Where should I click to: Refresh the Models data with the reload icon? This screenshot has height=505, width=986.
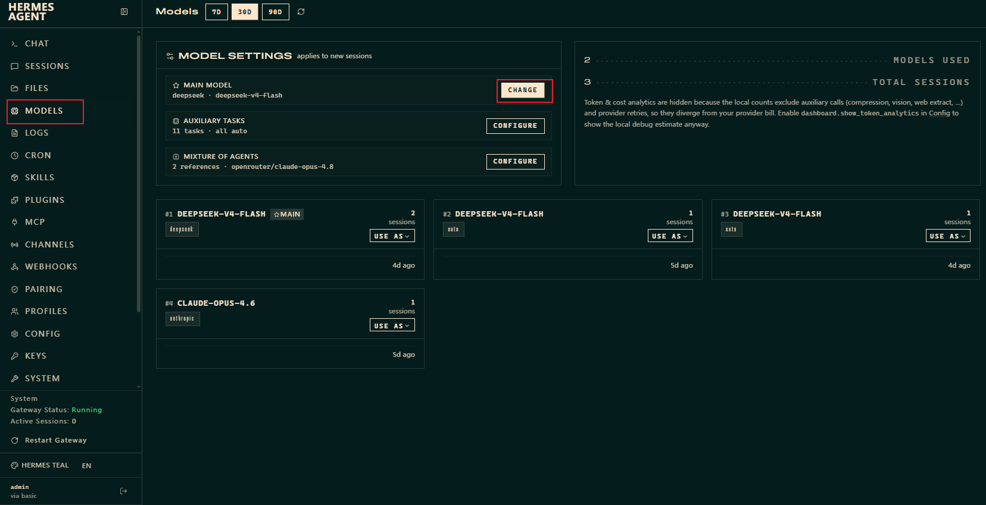click(x=301, y=12)
